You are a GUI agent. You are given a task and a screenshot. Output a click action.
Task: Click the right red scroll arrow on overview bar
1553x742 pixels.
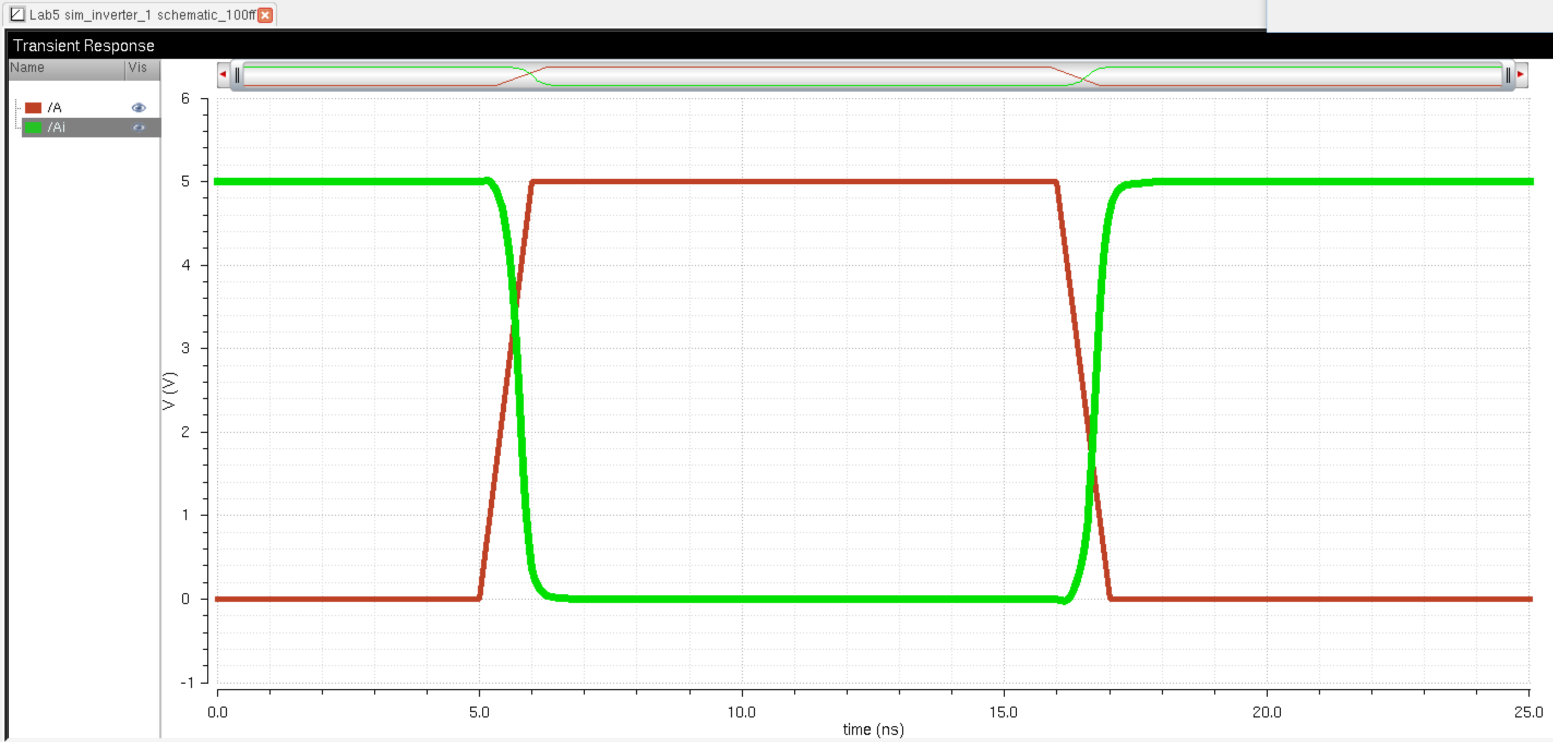(x=1521, y=75)
